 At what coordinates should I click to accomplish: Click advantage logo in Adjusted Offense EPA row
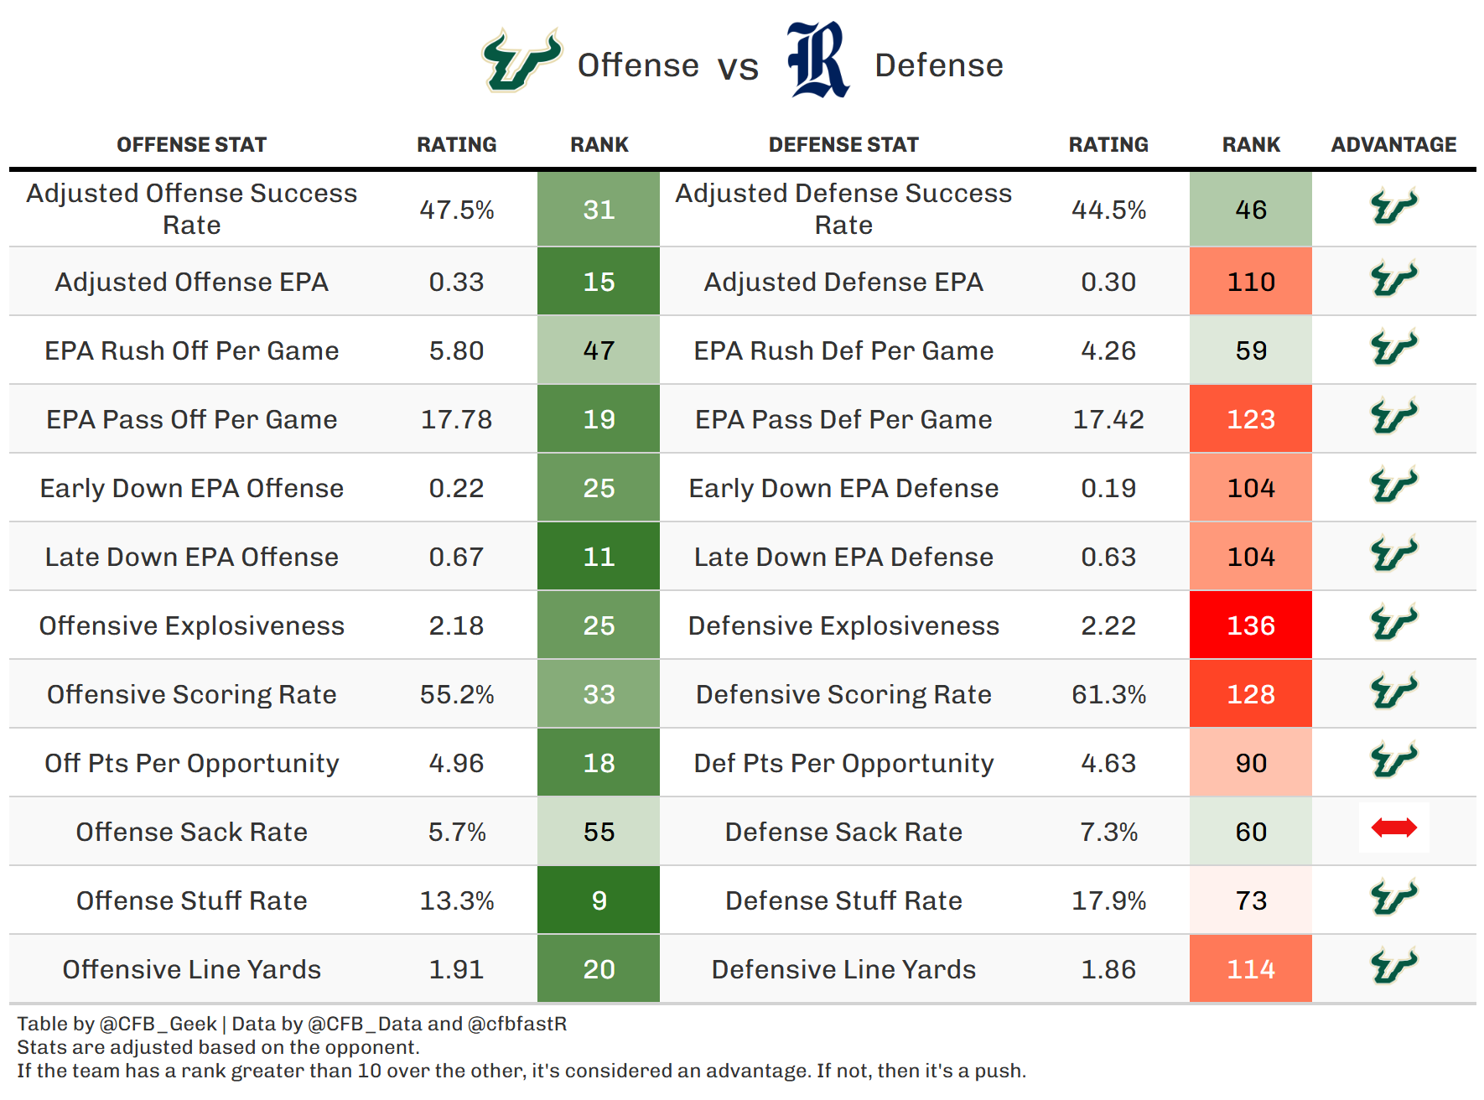point(1393,279)
